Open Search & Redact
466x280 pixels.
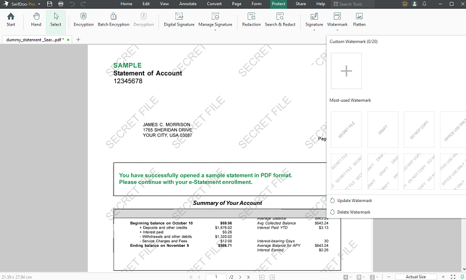280,20
